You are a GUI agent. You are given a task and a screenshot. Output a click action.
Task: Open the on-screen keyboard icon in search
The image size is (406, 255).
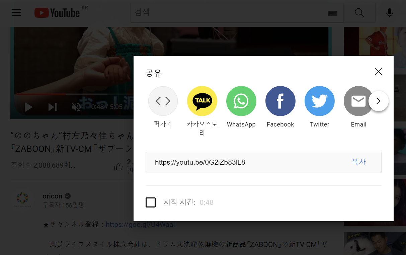[x=332, y=13]
